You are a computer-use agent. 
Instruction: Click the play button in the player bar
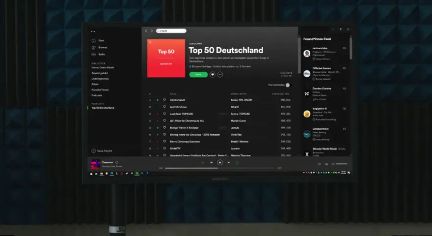click(220, 162)
